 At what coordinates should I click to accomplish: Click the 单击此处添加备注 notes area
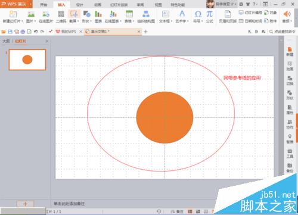pyautogui.click(x=69, y=204)
